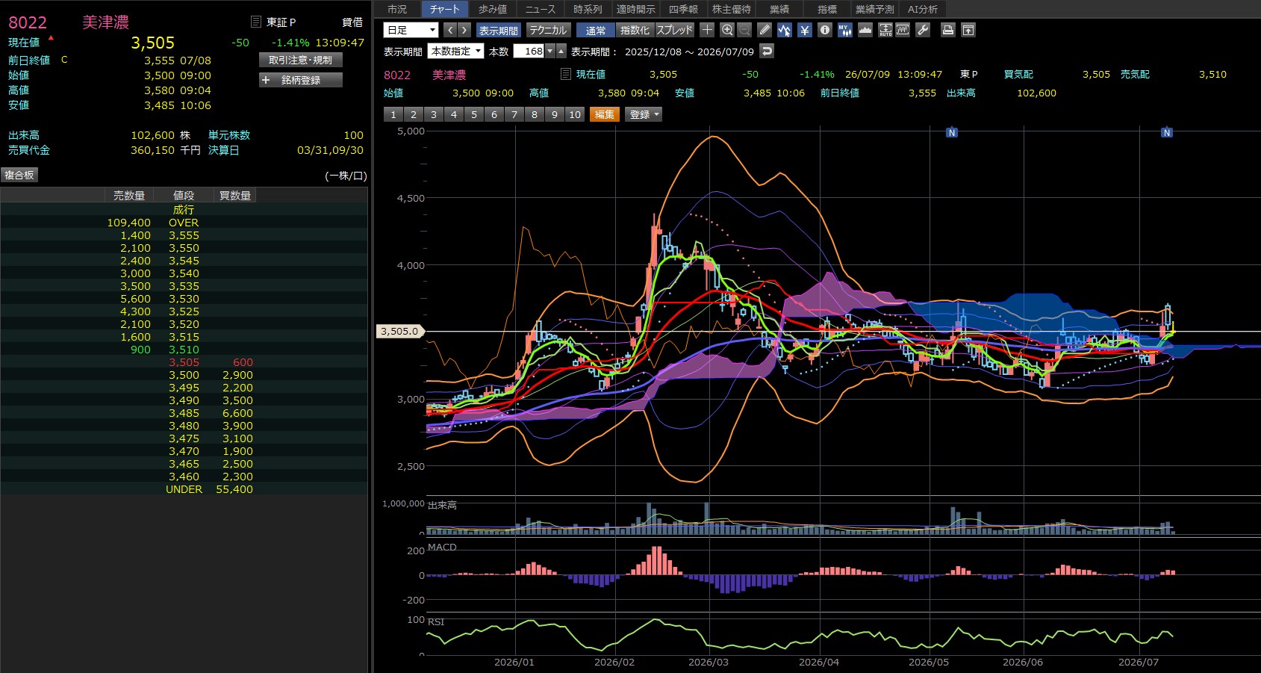Expand the 登録 dropdown button
This screenshot has height=673, width=1261.
[644, 114]
